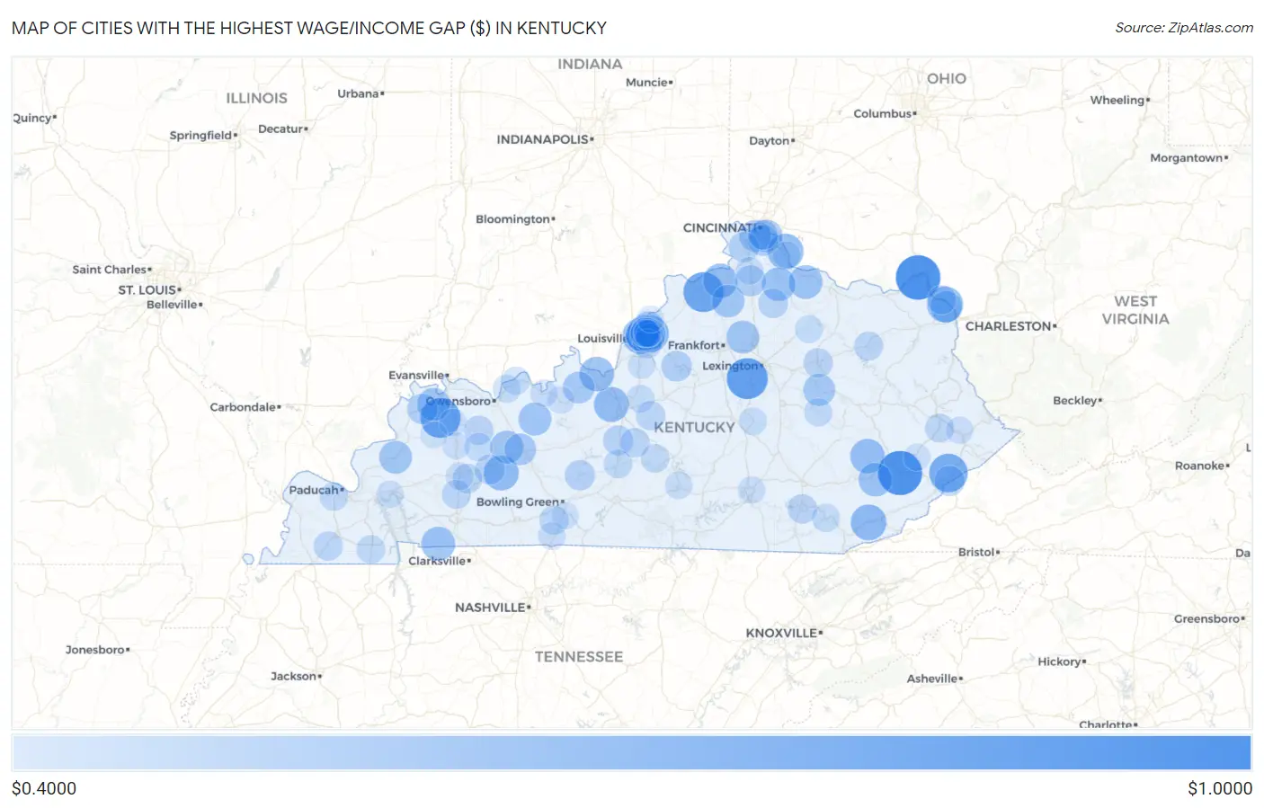Click the KENTUCKY state label
Viewport: 1264px width, 808px height.
(694, 427)
